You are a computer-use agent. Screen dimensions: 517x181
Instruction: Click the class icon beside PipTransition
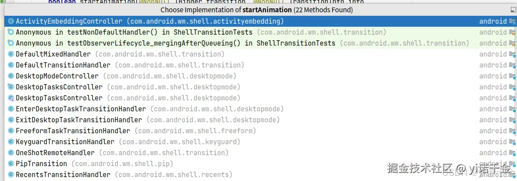pos(11,163)
